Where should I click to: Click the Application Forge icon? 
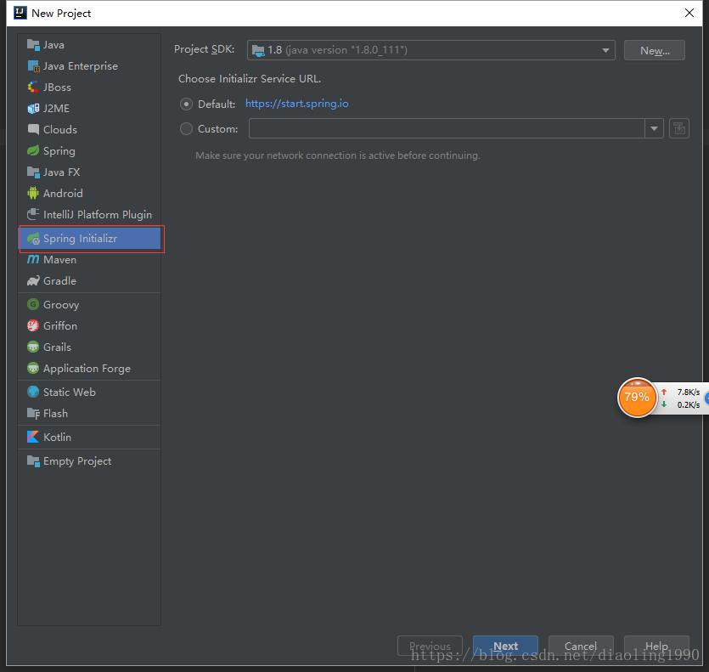click(33, 369)
